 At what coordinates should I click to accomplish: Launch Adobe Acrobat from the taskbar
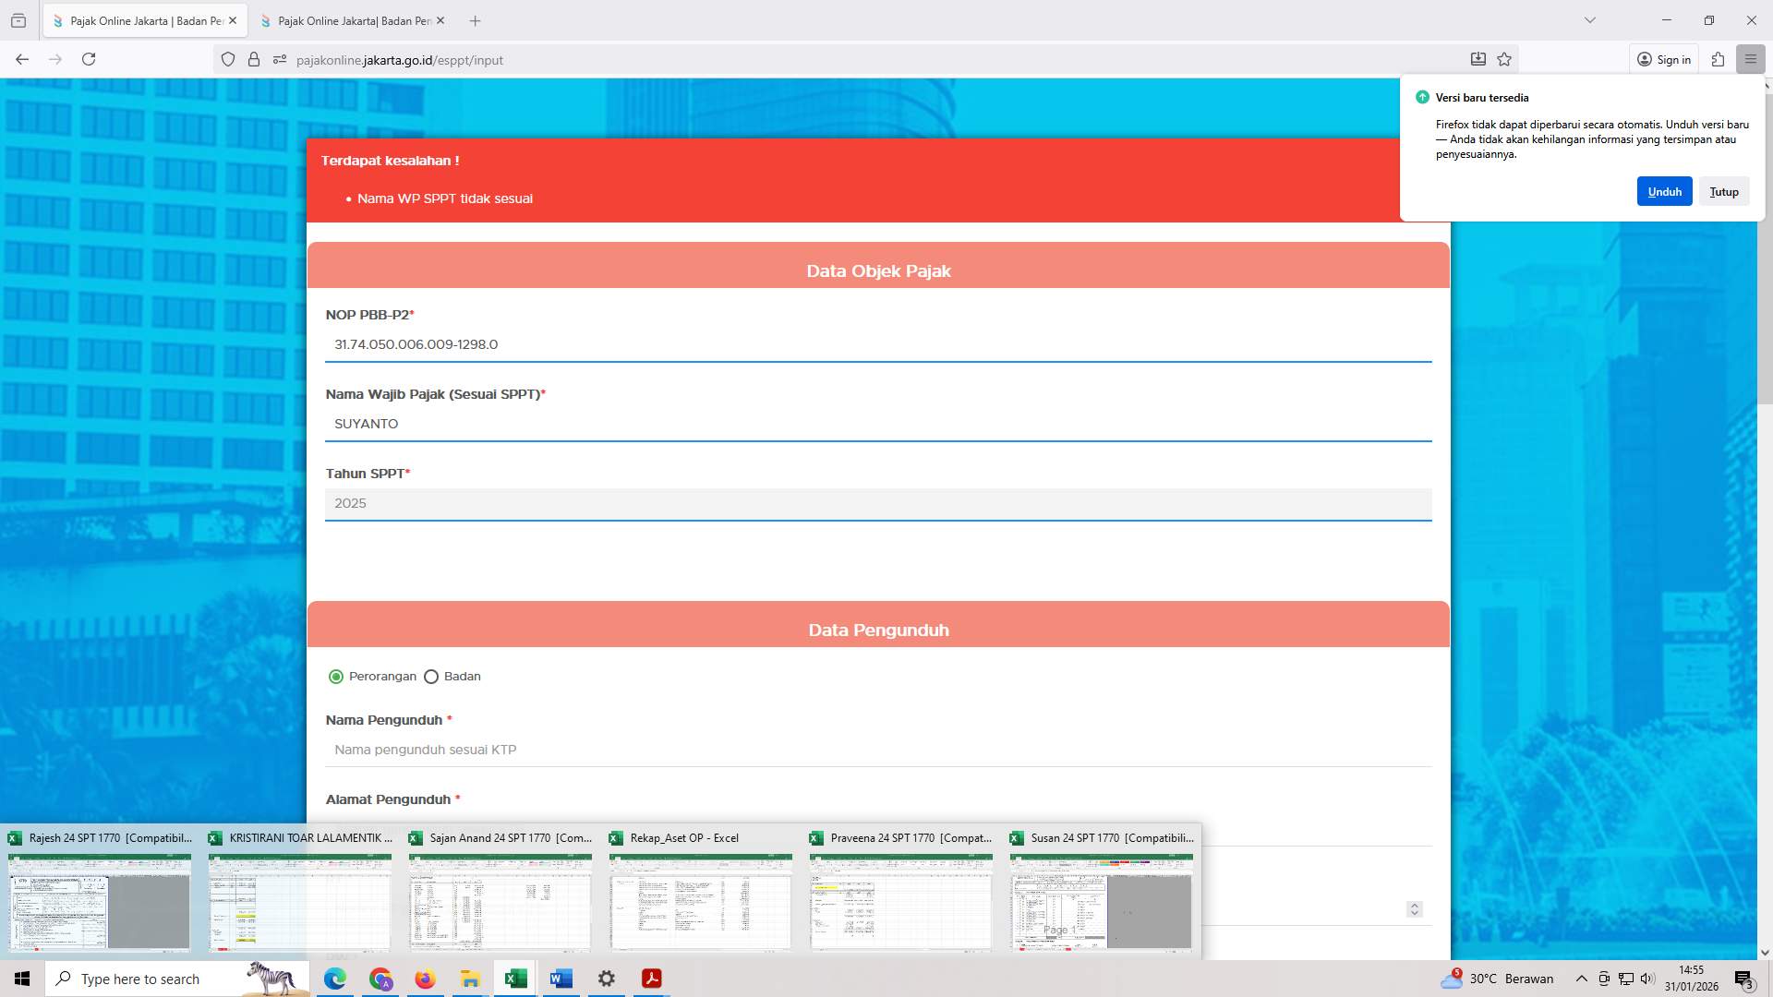pyautogui.click(x=651, y=978)
